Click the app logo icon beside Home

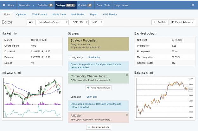(x=4, y=5)
